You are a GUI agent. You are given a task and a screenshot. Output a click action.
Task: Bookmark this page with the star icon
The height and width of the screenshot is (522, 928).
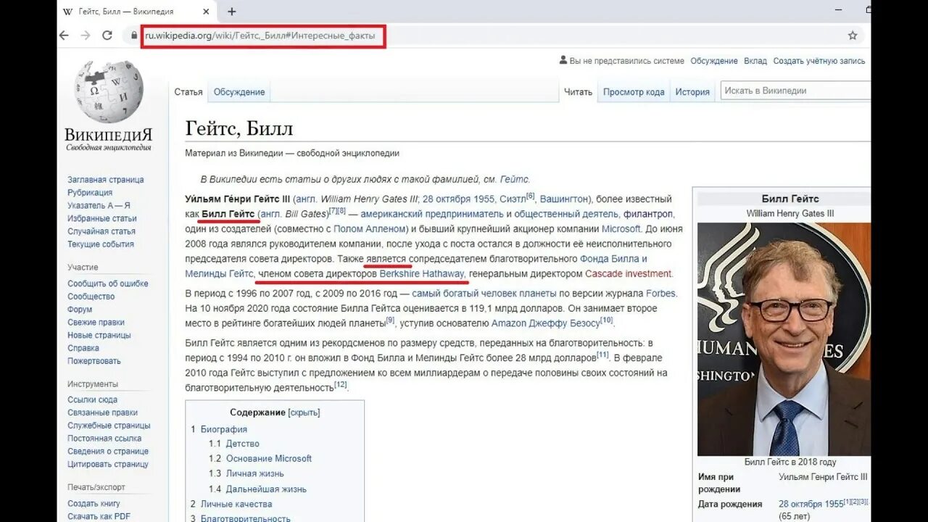point(853,36)
